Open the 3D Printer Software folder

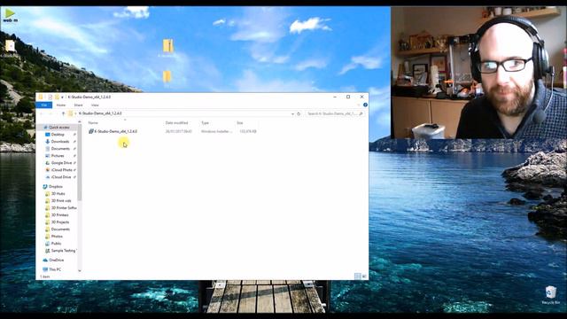point(64,208)
